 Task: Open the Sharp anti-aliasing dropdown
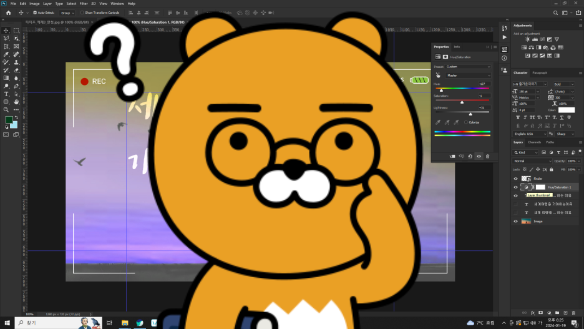565,134
